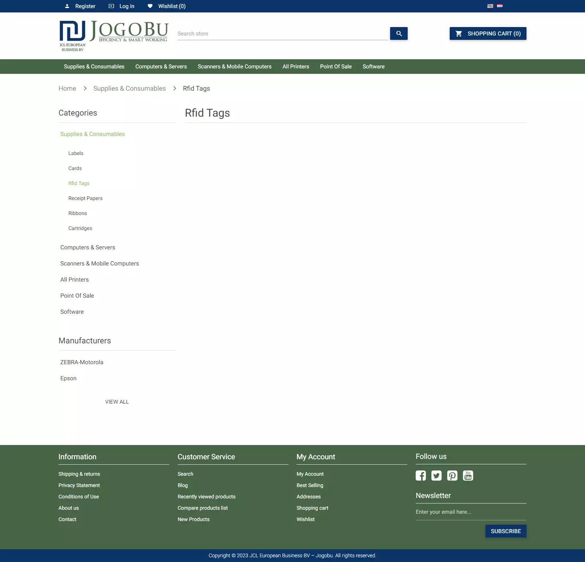Click the Jogobu logo image

pyautogui.click(x=114, y=35)
